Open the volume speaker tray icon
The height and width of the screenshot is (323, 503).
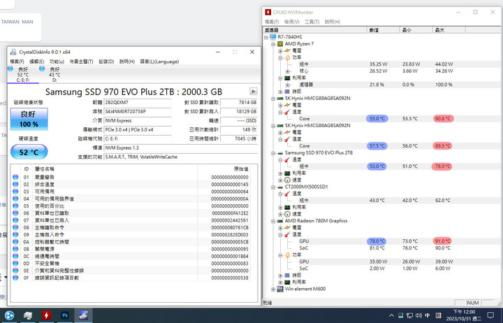(418, 315)
